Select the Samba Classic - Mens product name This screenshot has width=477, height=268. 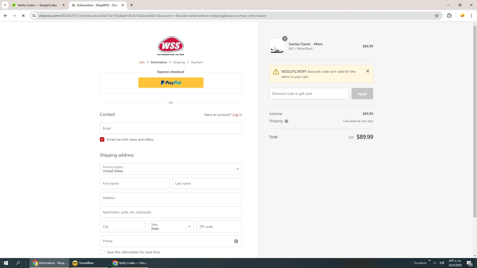coord(306,44)
